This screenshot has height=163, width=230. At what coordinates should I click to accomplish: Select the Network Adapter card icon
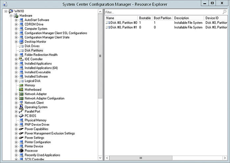[21, 94]
